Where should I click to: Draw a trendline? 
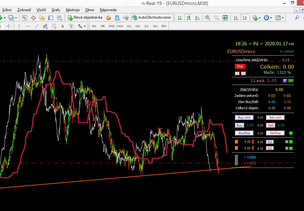coord(37,26)
